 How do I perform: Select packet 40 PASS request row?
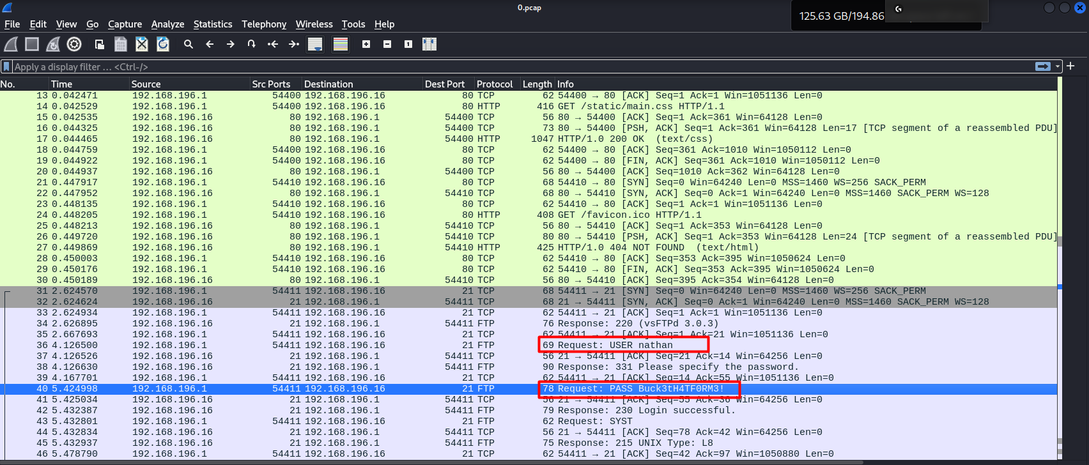tap(529, 388)
